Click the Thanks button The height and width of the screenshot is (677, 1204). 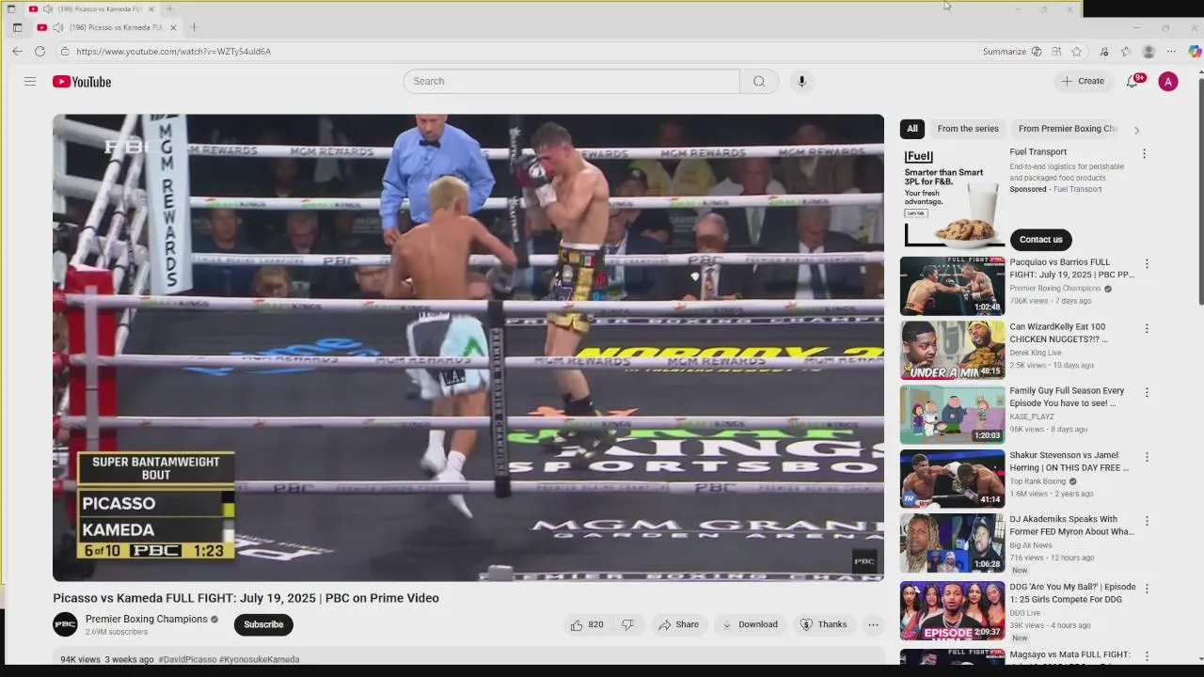click(823, 624)
